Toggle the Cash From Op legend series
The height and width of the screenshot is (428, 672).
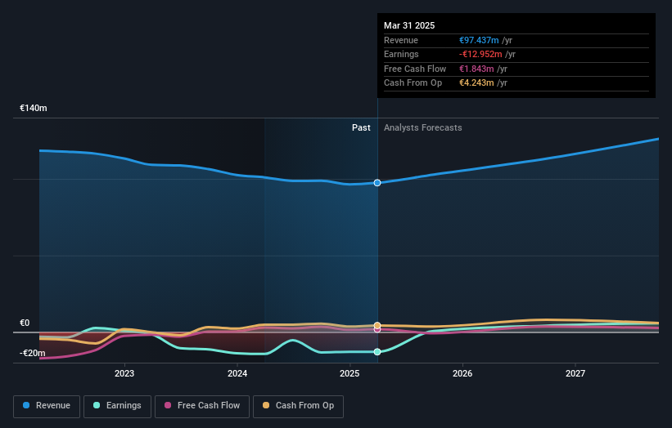[x=298, y=406]
